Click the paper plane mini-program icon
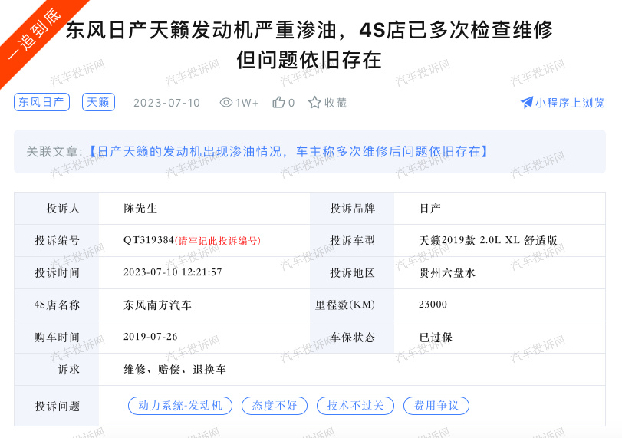Image resolution: width=622 pixels, height=438 pixels. click(x=526, y=102)
